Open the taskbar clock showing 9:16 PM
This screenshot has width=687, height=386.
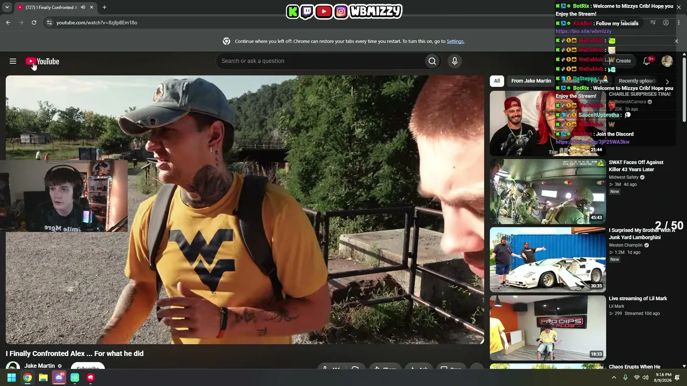coord(663,377)
